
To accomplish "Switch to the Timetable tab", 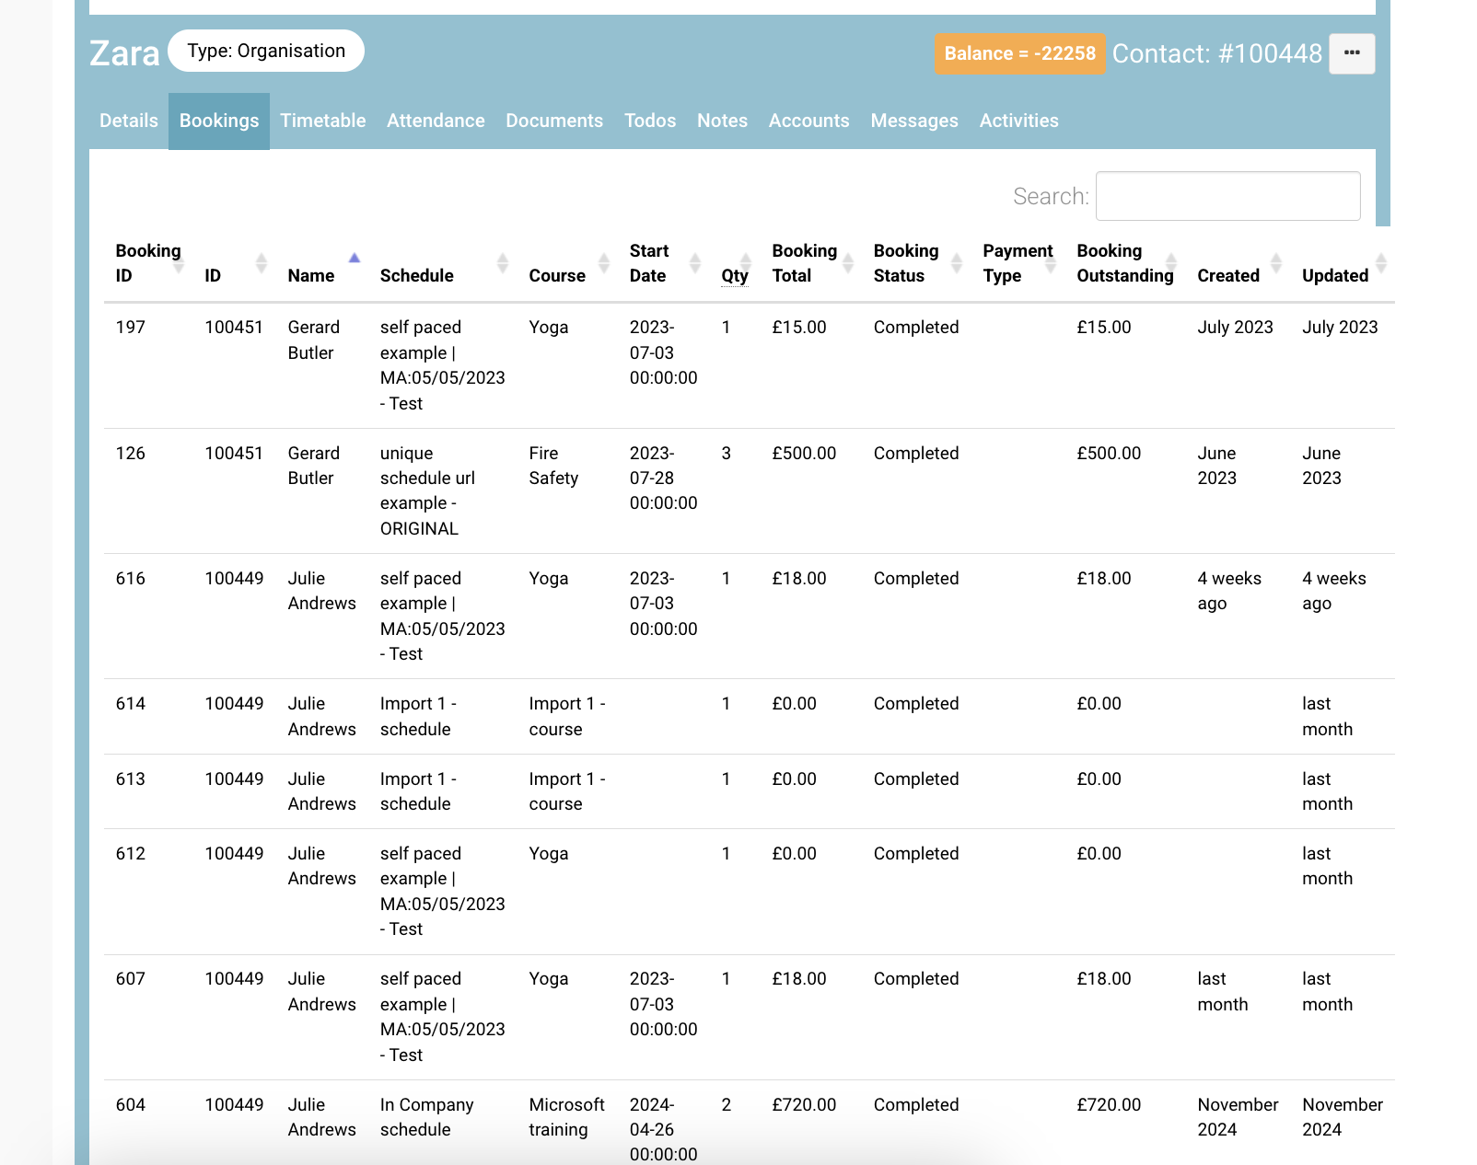I will (322, 121).
